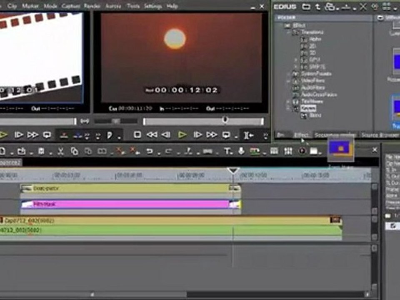Open the Help menu

[x=172, y=6]
